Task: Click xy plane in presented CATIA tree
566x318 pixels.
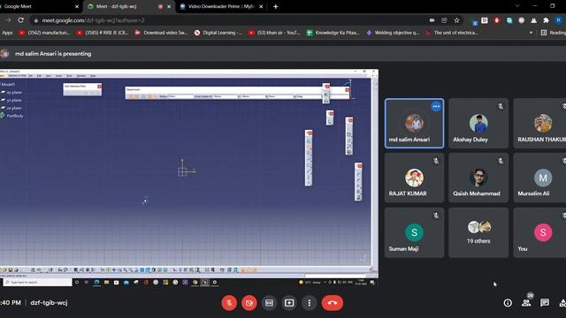Action: pos(11,92)
